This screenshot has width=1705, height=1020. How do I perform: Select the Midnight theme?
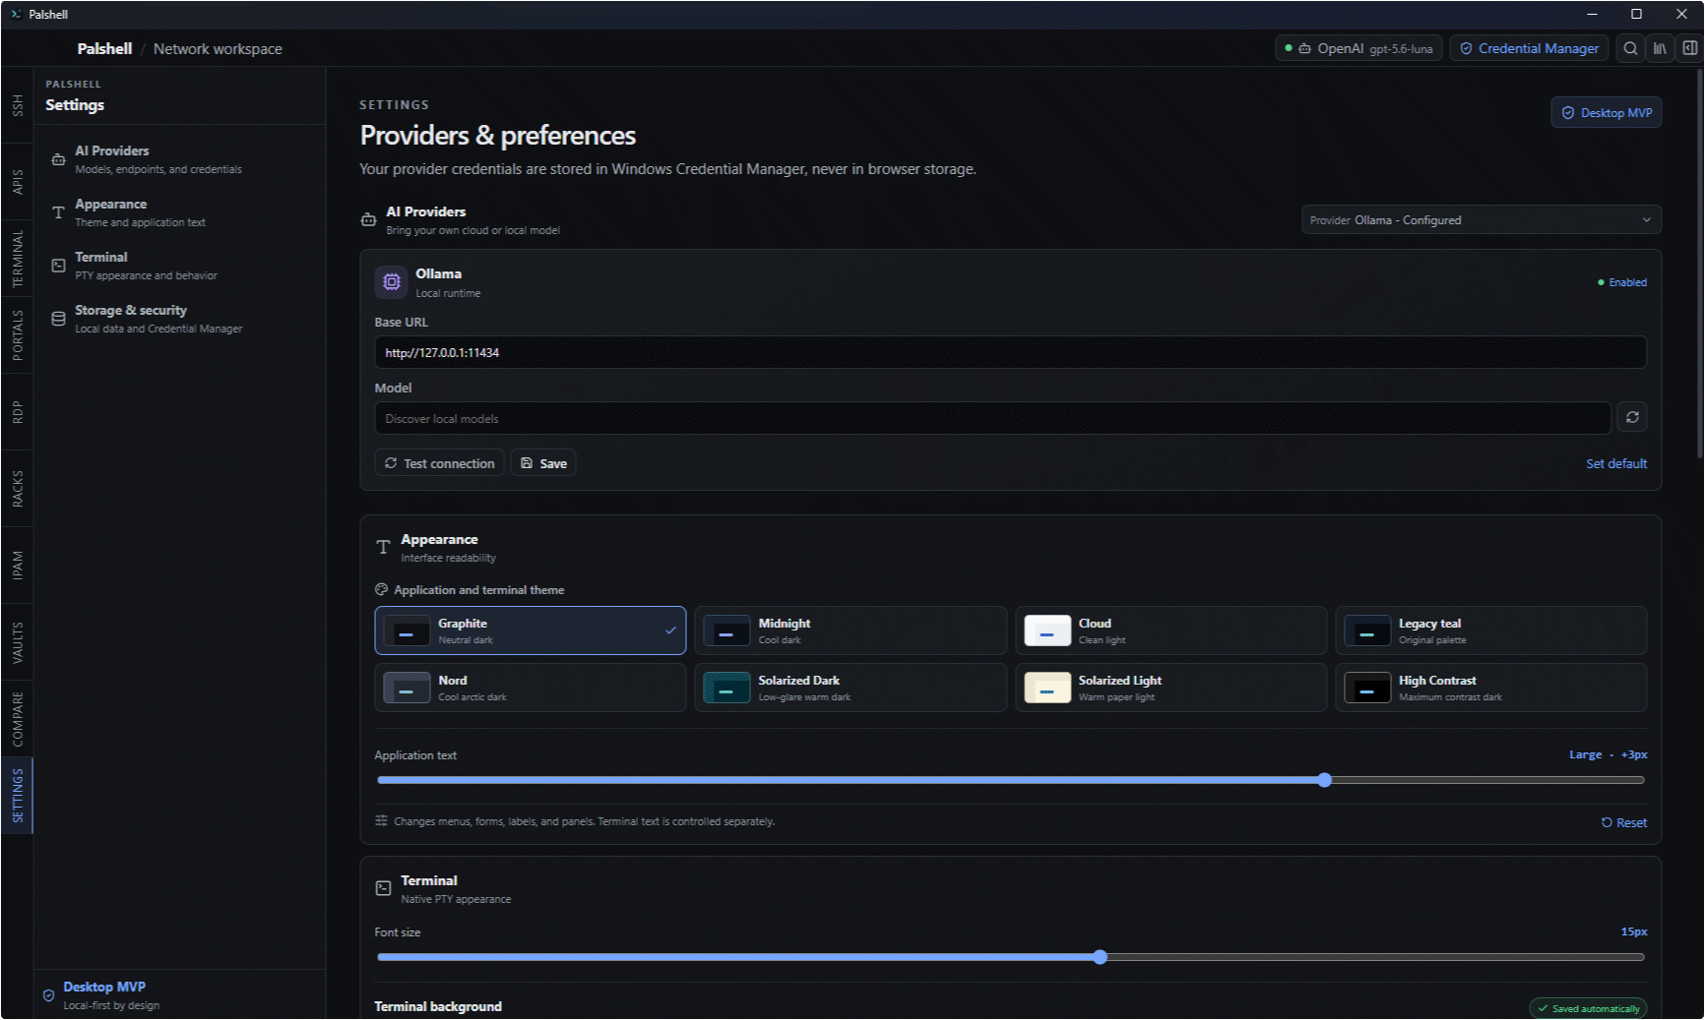851,630
